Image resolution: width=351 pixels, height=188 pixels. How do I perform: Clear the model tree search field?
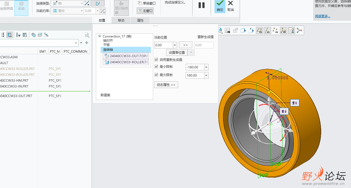(x=76, y=43)
